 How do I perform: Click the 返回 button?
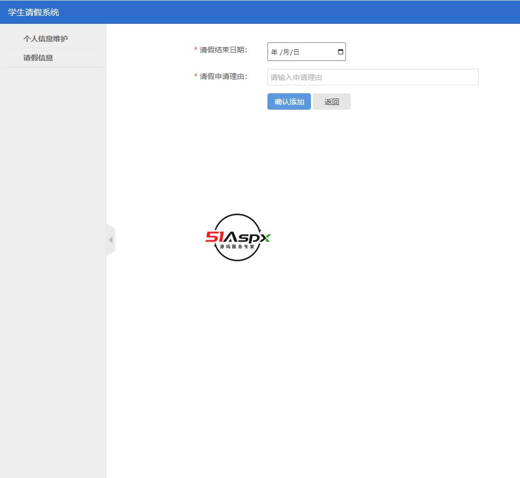(332, 101)
